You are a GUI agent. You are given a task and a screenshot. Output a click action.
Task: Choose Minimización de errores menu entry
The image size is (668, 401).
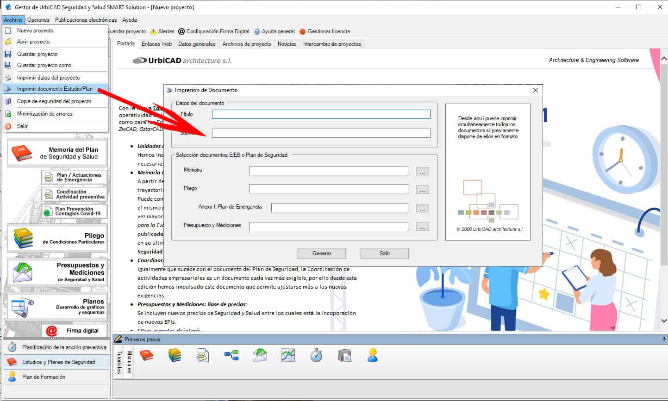[x=55, y=114]
